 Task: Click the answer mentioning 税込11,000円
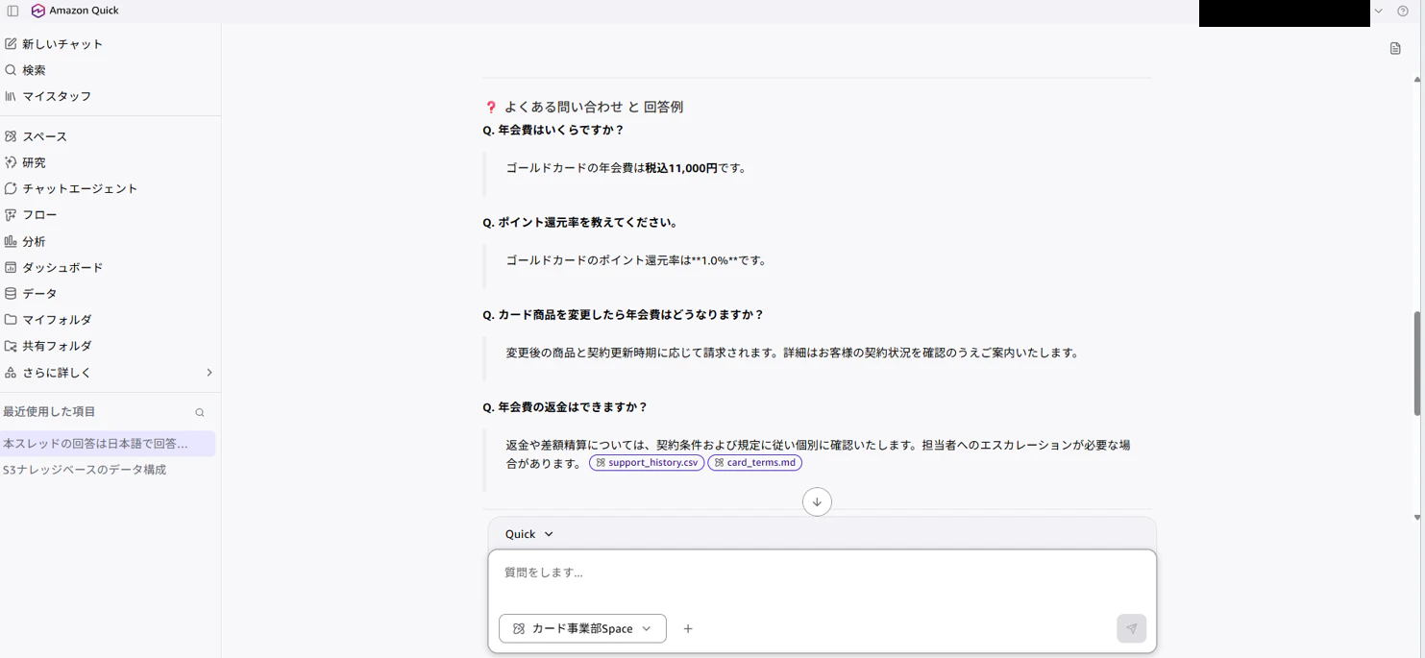(x=627, y=168)
